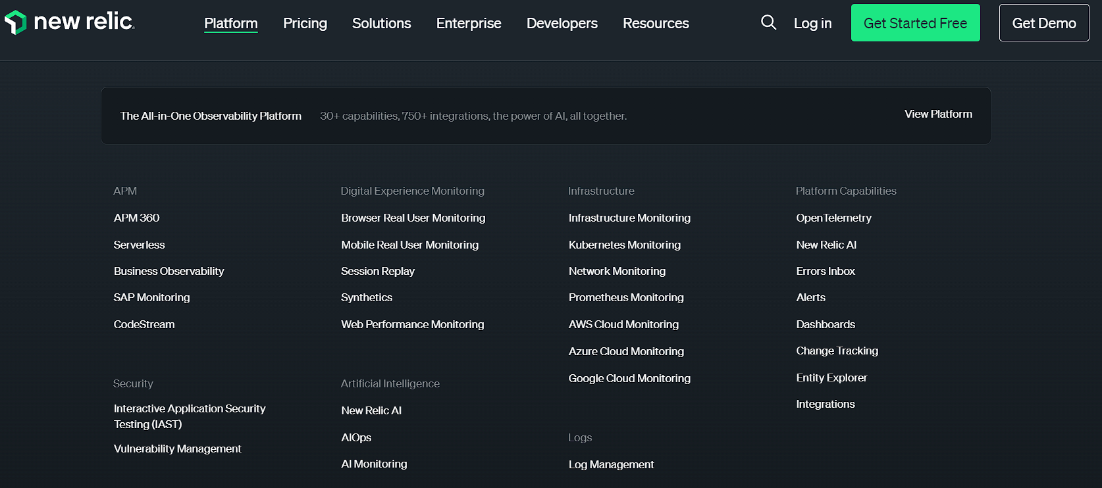
Task: Select the AIOps link
Action: point(356,437)
